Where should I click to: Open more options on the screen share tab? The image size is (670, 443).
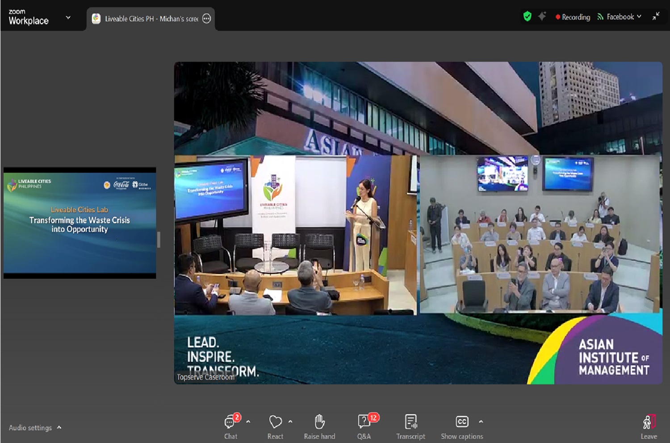click(206, 19)
